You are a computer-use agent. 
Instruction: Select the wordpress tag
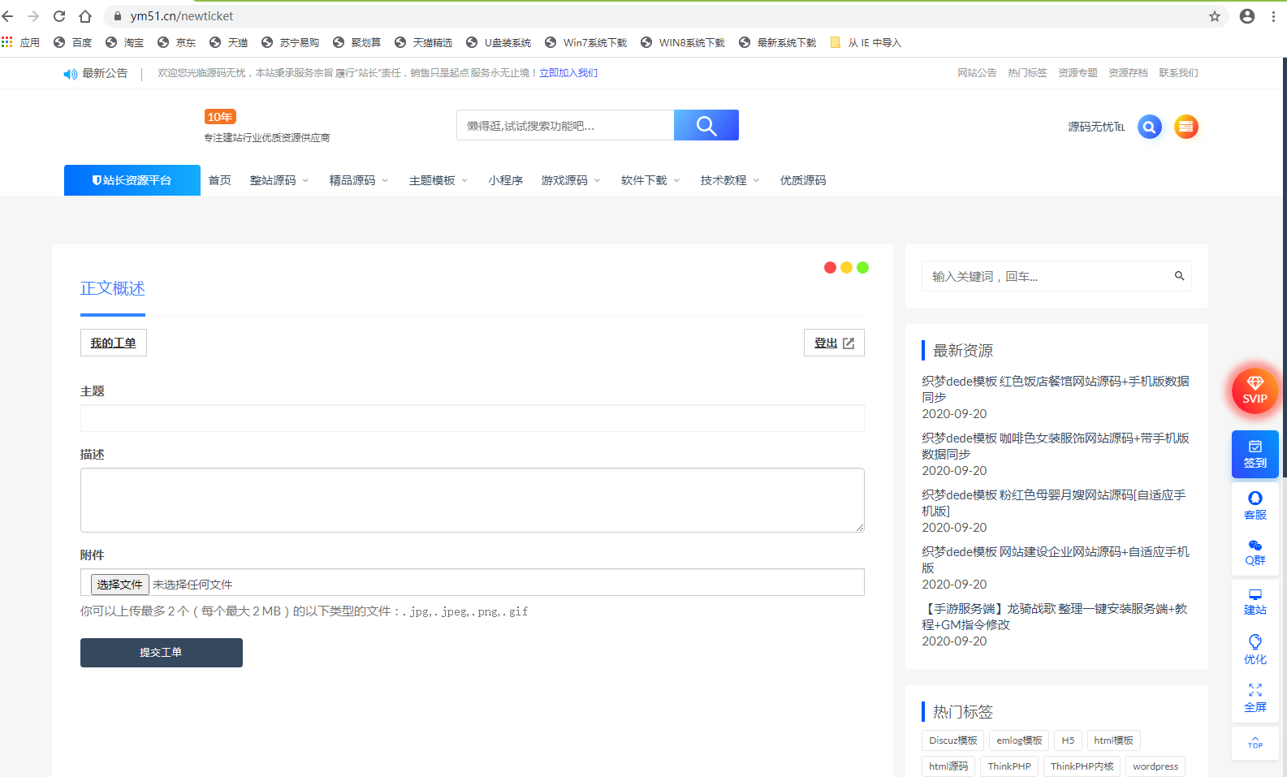(1155, 766)
